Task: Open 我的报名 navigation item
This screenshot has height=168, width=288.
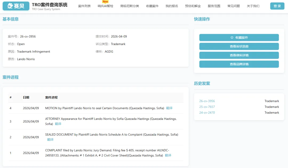Action: tap(172, 6)
